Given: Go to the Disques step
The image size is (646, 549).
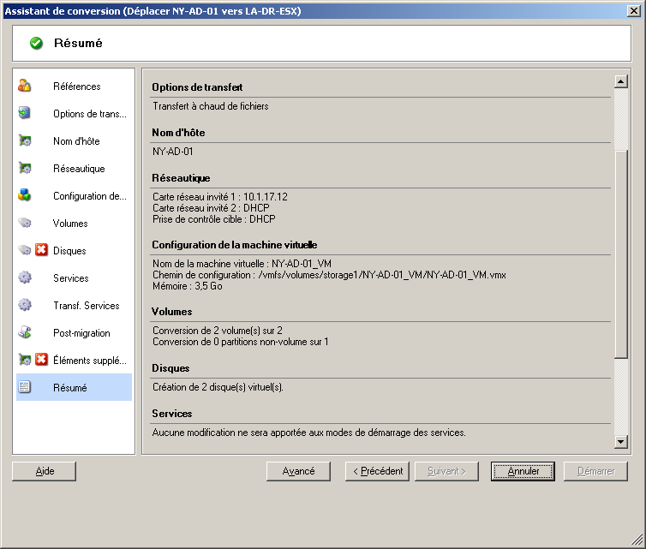Looking at the screenshot, I should (69, 251).
